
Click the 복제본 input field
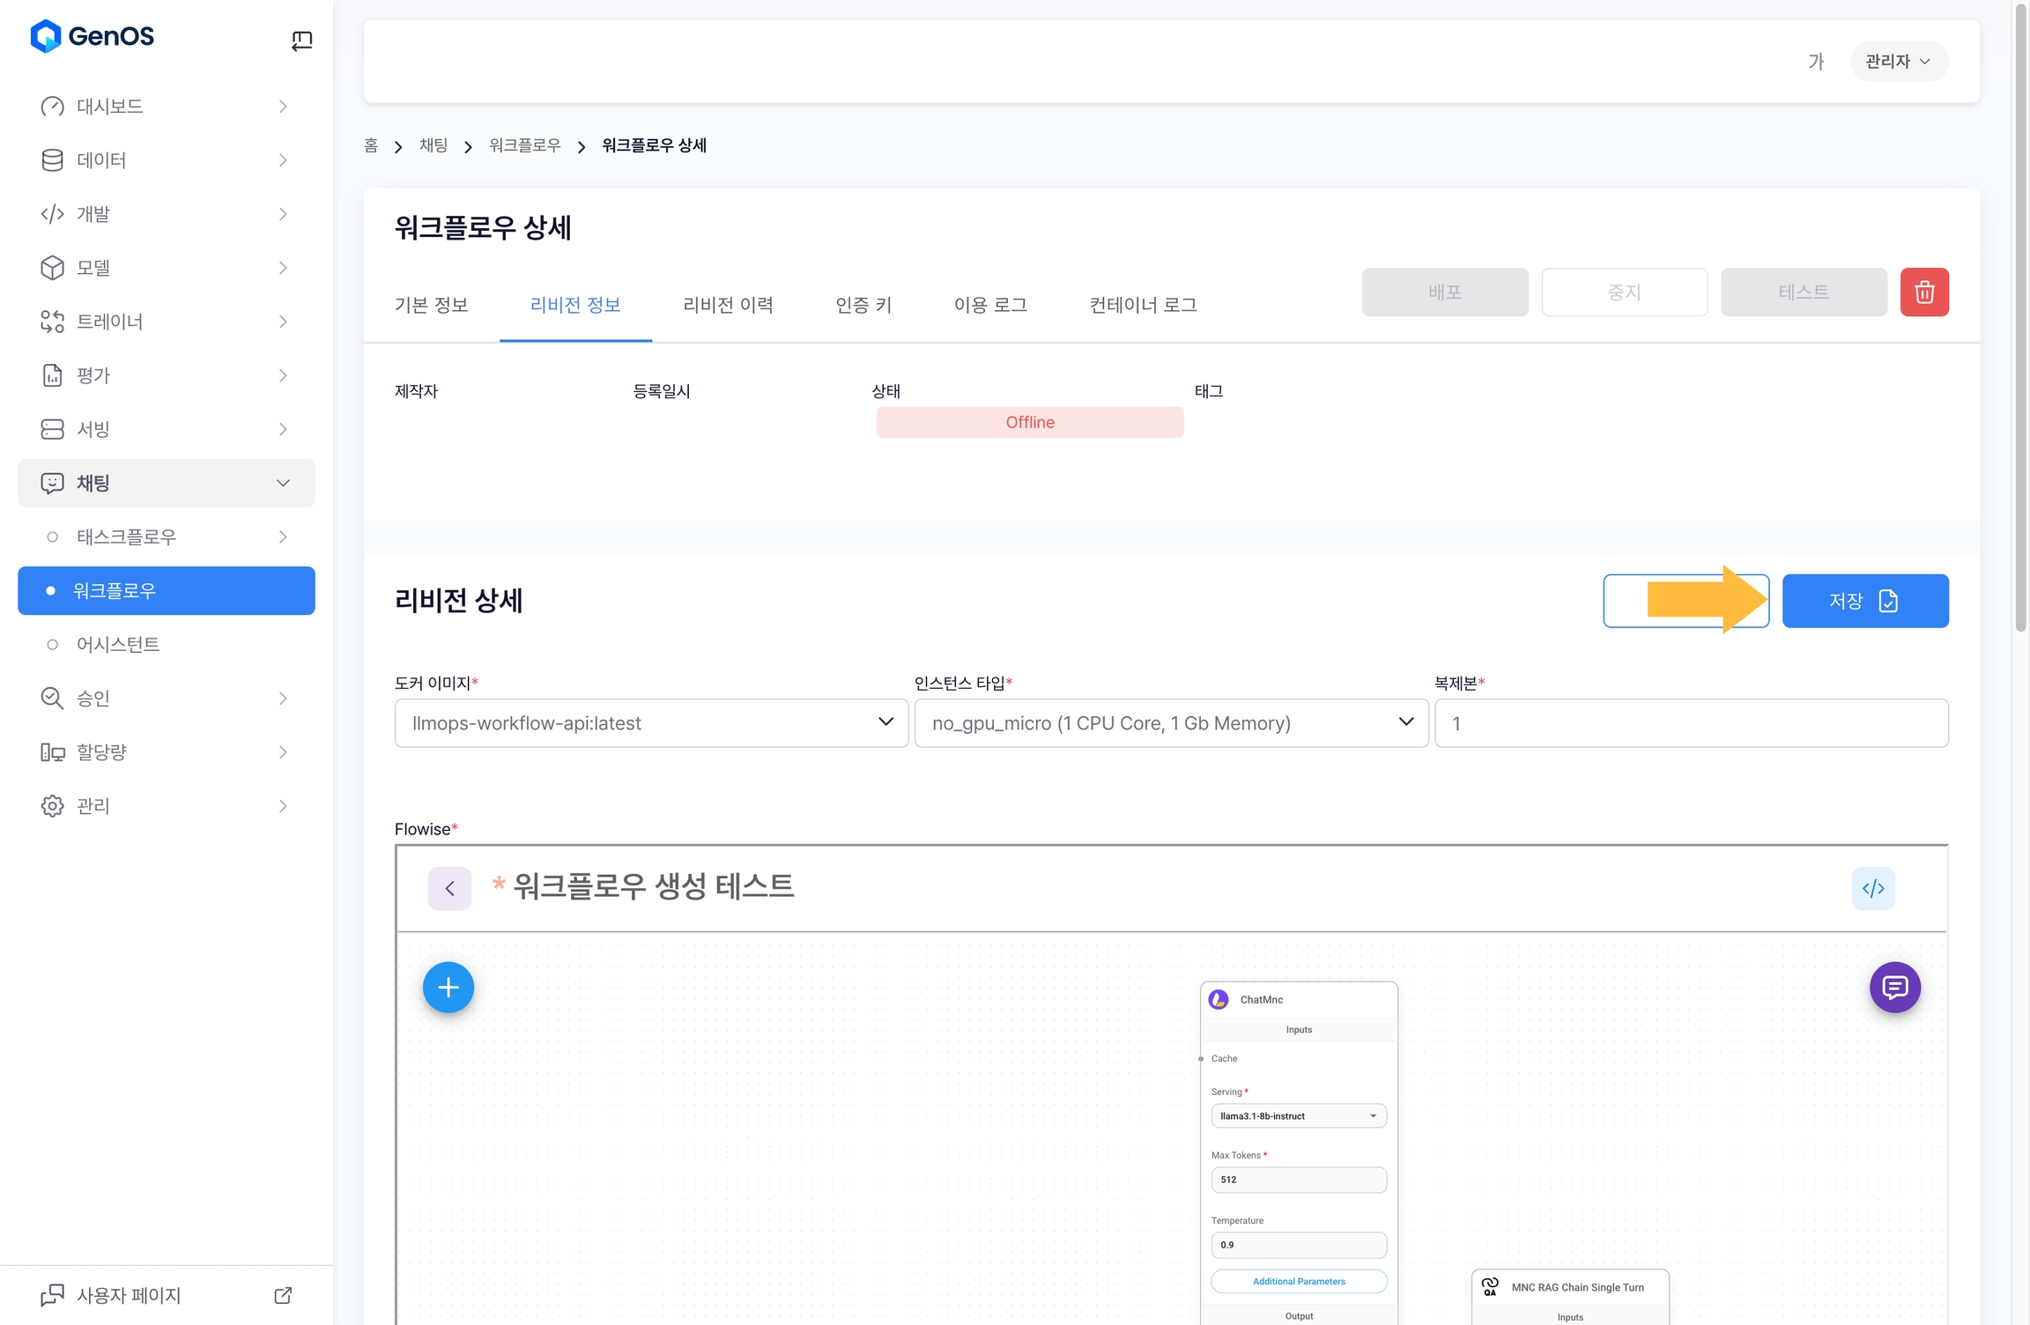coord(1690,723)
